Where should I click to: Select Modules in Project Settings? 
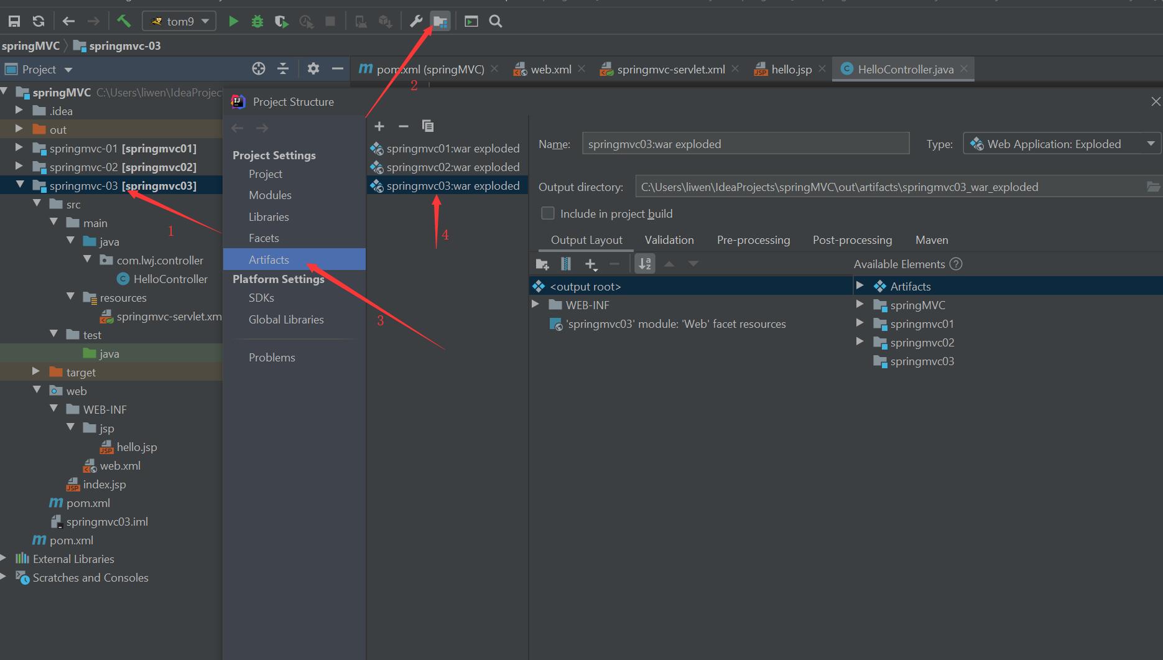(x=270, y=195)
